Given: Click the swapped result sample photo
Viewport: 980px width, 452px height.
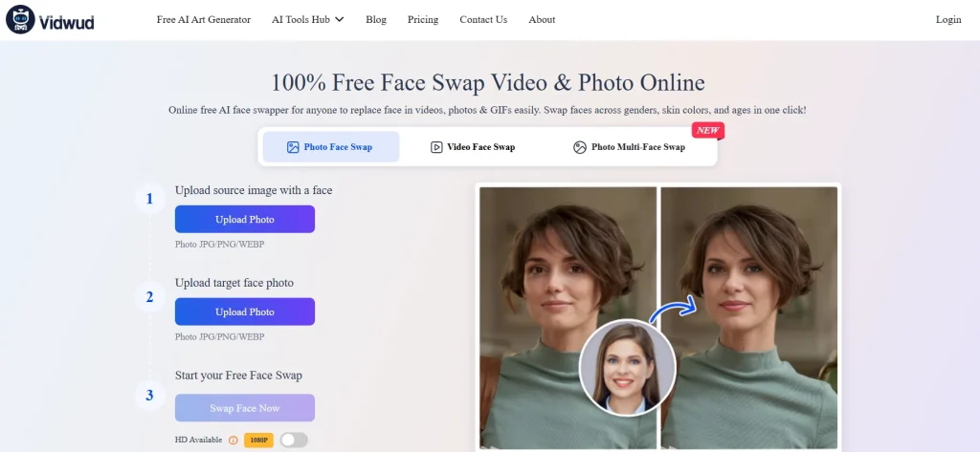Looking at the screenshot, I should [x=749, y=317].
